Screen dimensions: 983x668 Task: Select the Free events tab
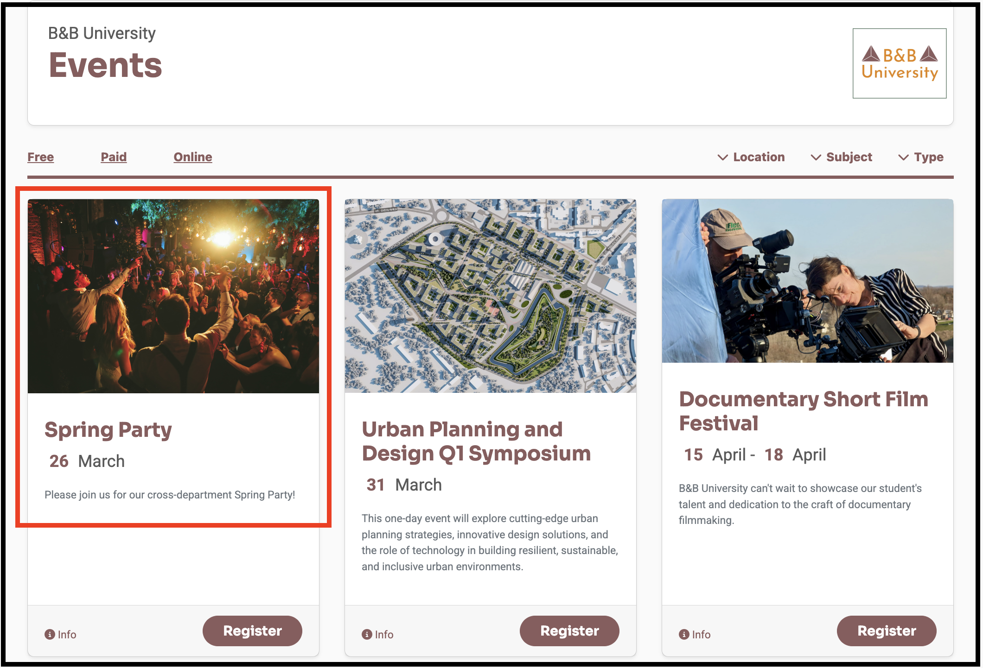[41, 157]
